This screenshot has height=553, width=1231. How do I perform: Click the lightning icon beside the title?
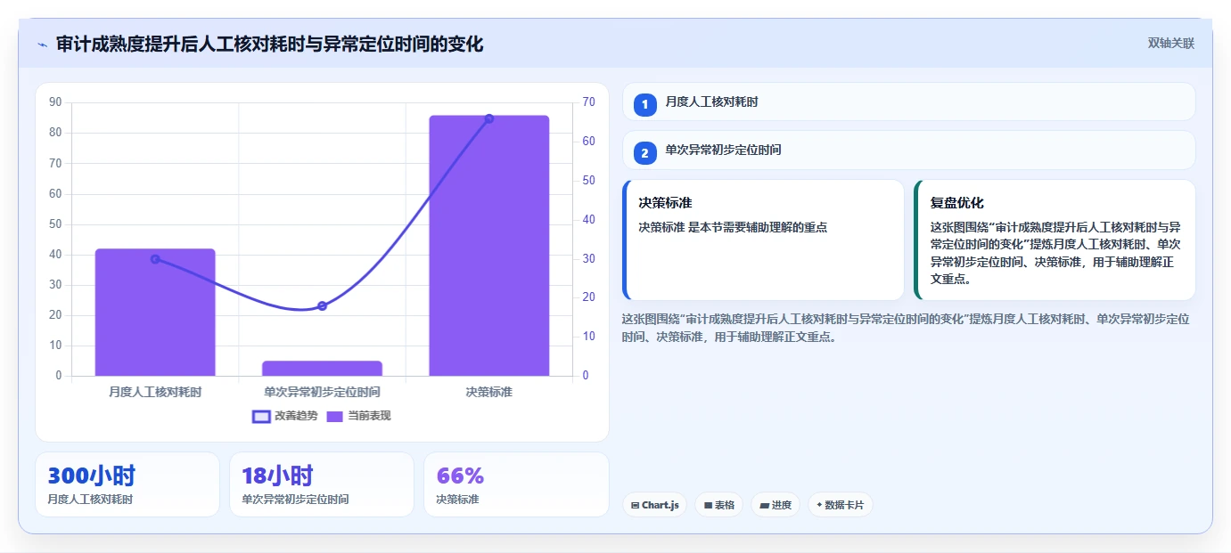42,45
